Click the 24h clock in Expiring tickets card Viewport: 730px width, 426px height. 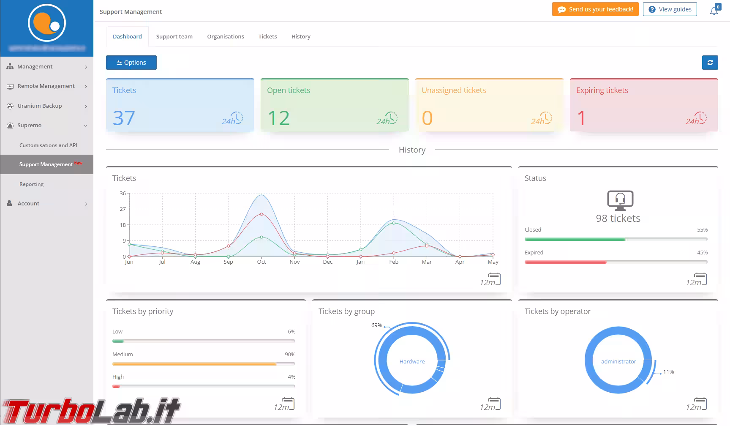point(697,118)
